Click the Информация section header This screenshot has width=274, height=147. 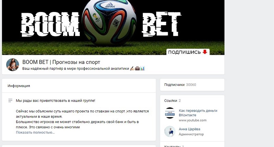click(19, 86)
